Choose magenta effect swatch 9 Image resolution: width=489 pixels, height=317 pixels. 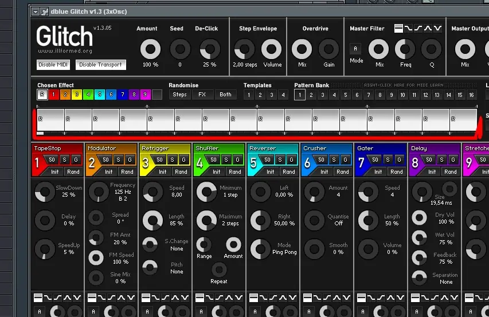146,95
